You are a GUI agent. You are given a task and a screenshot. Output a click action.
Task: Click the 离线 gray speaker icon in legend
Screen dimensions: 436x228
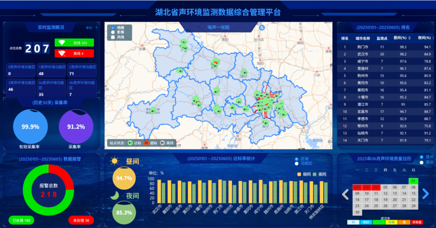(163, 142)
